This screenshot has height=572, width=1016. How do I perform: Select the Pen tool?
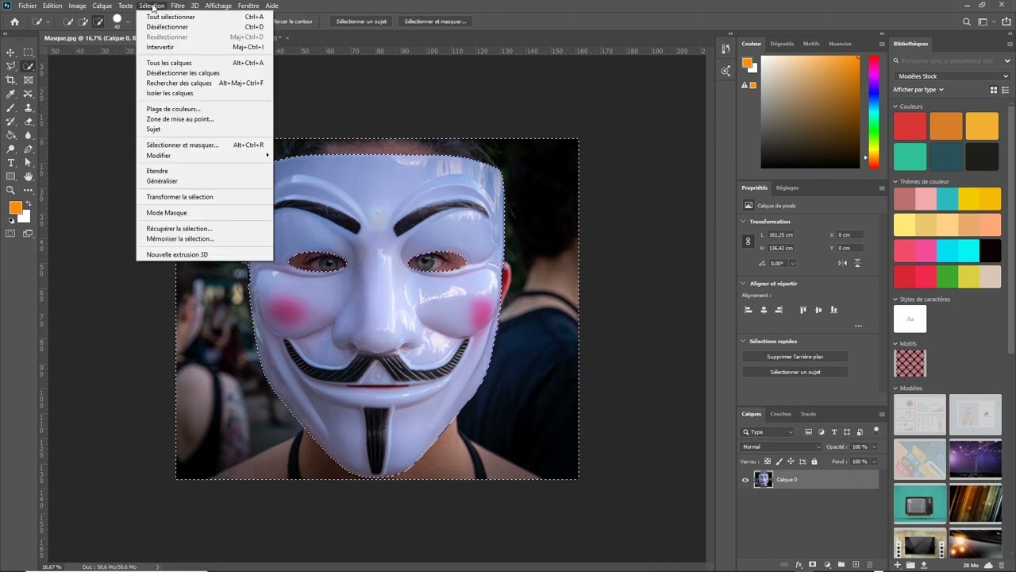click(29, 149)
